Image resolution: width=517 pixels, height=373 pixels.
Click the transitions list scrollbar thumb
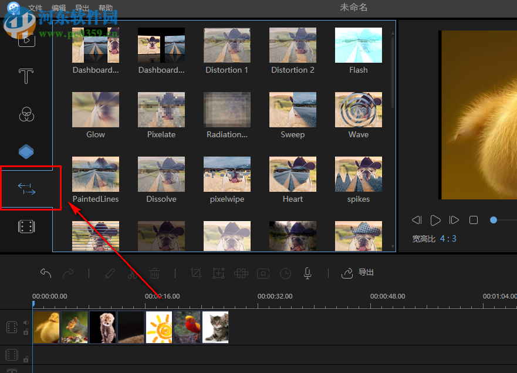pyautogui.click(x=393, y=73)
